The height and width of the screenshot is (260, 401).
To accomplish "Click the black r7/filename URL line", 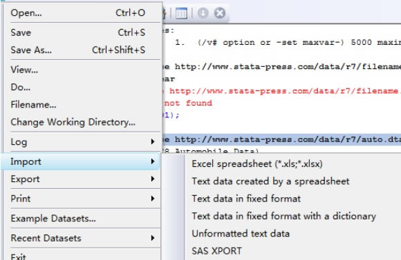I will point(281,67).
